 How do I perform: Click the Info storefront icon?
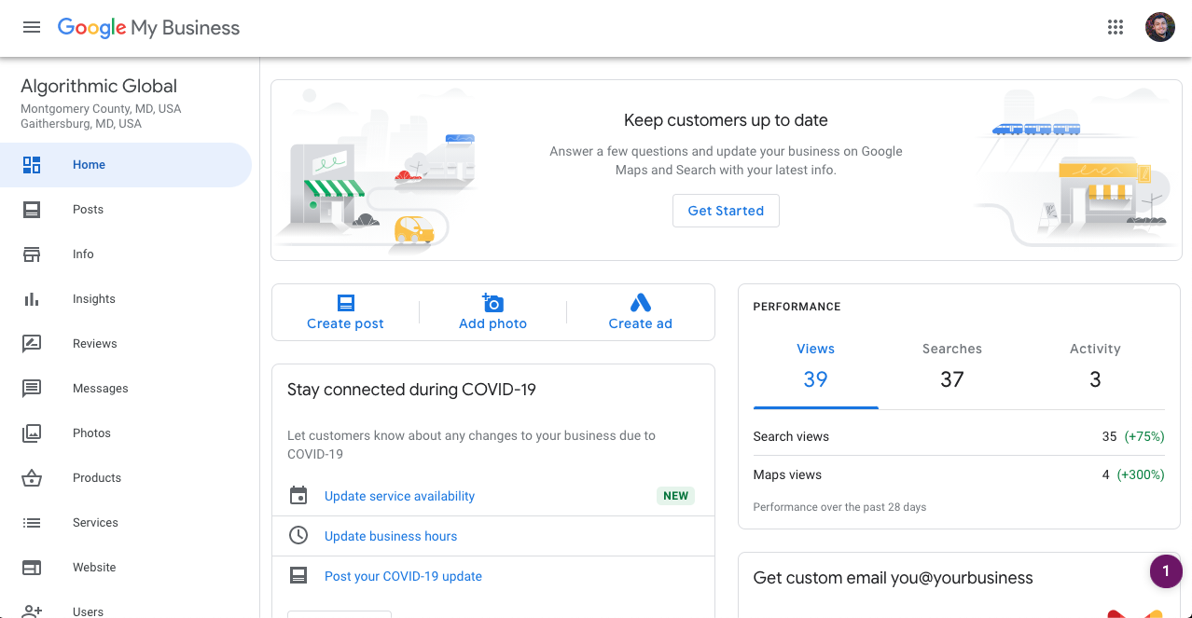(x=32, y=254)
